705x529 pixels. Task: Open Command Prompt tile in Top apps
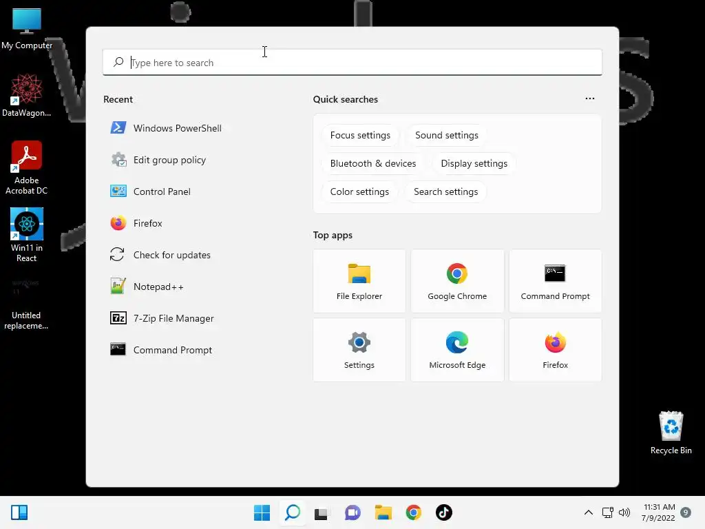tap(556, 281)
